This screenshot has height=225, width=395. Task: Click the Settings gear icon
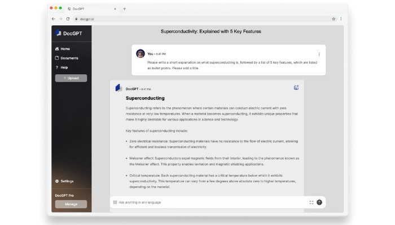point(57,181)
